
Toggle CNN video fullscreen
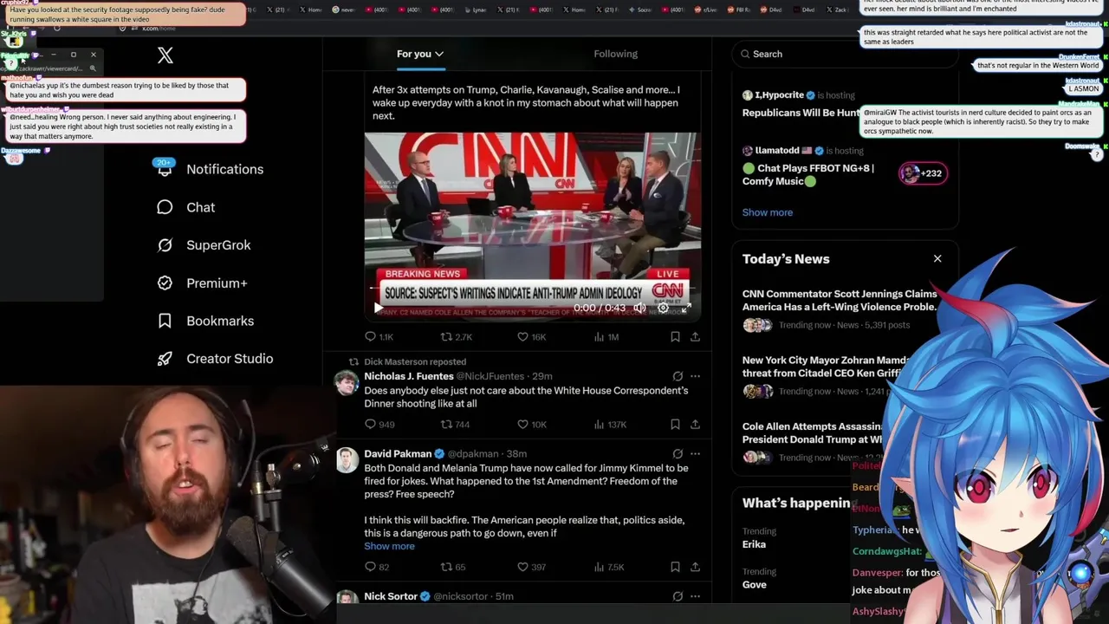[x=686, y=308]
